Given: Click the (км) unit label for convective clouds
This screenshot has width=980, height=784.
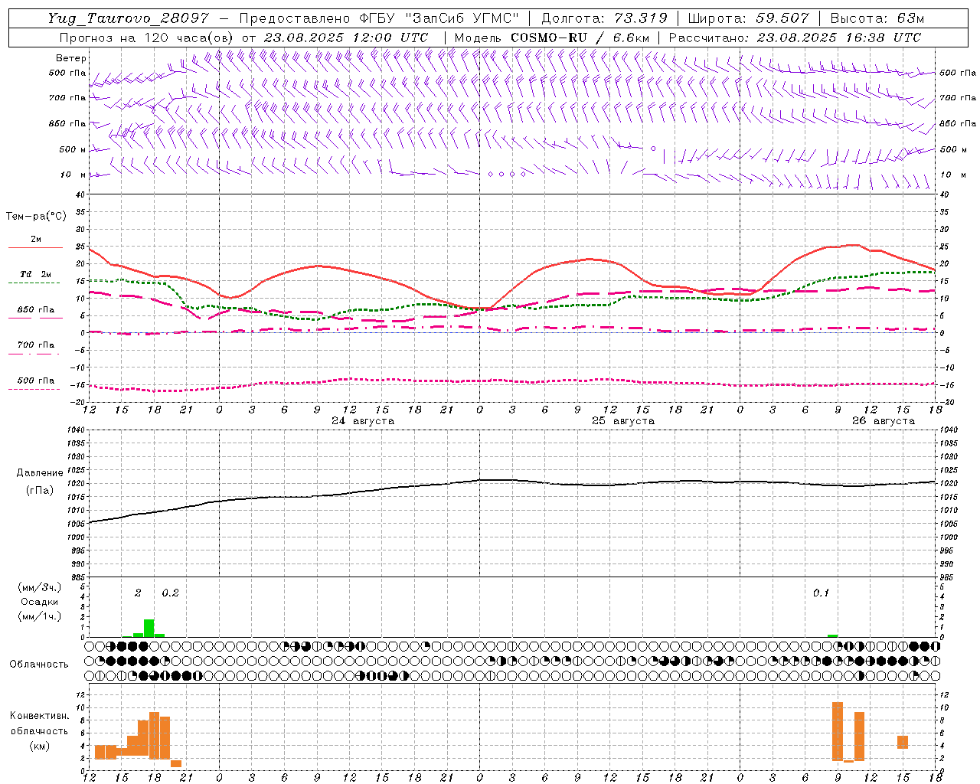Looking at the screenshot, I should click(x=40, y=746).
